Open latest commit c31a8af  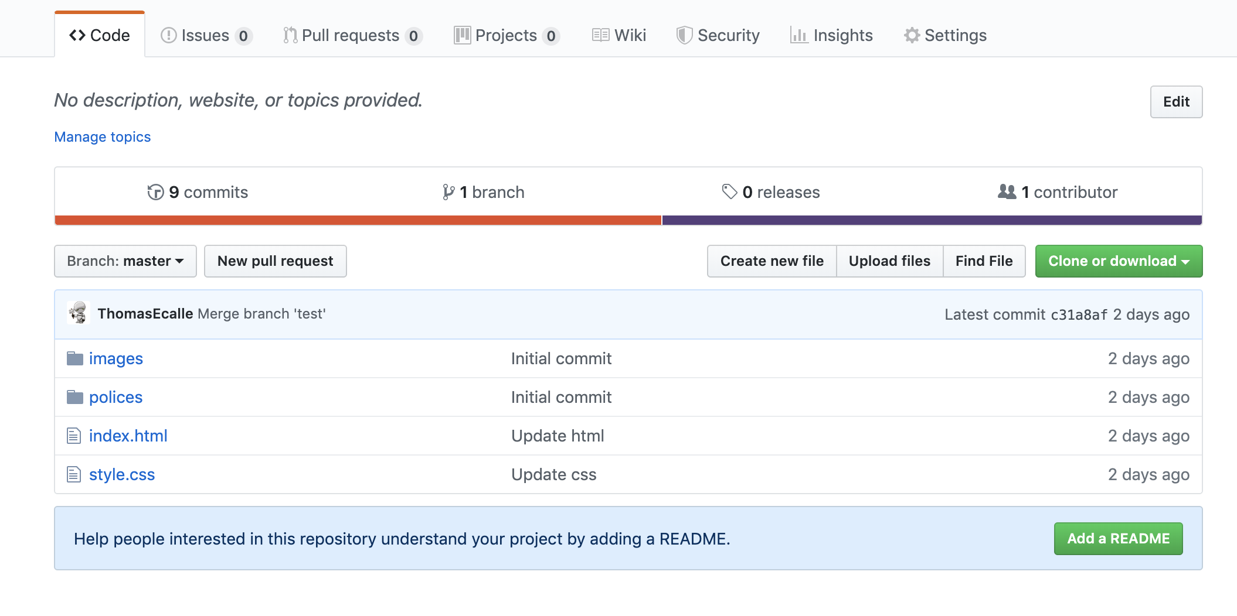1079,315
